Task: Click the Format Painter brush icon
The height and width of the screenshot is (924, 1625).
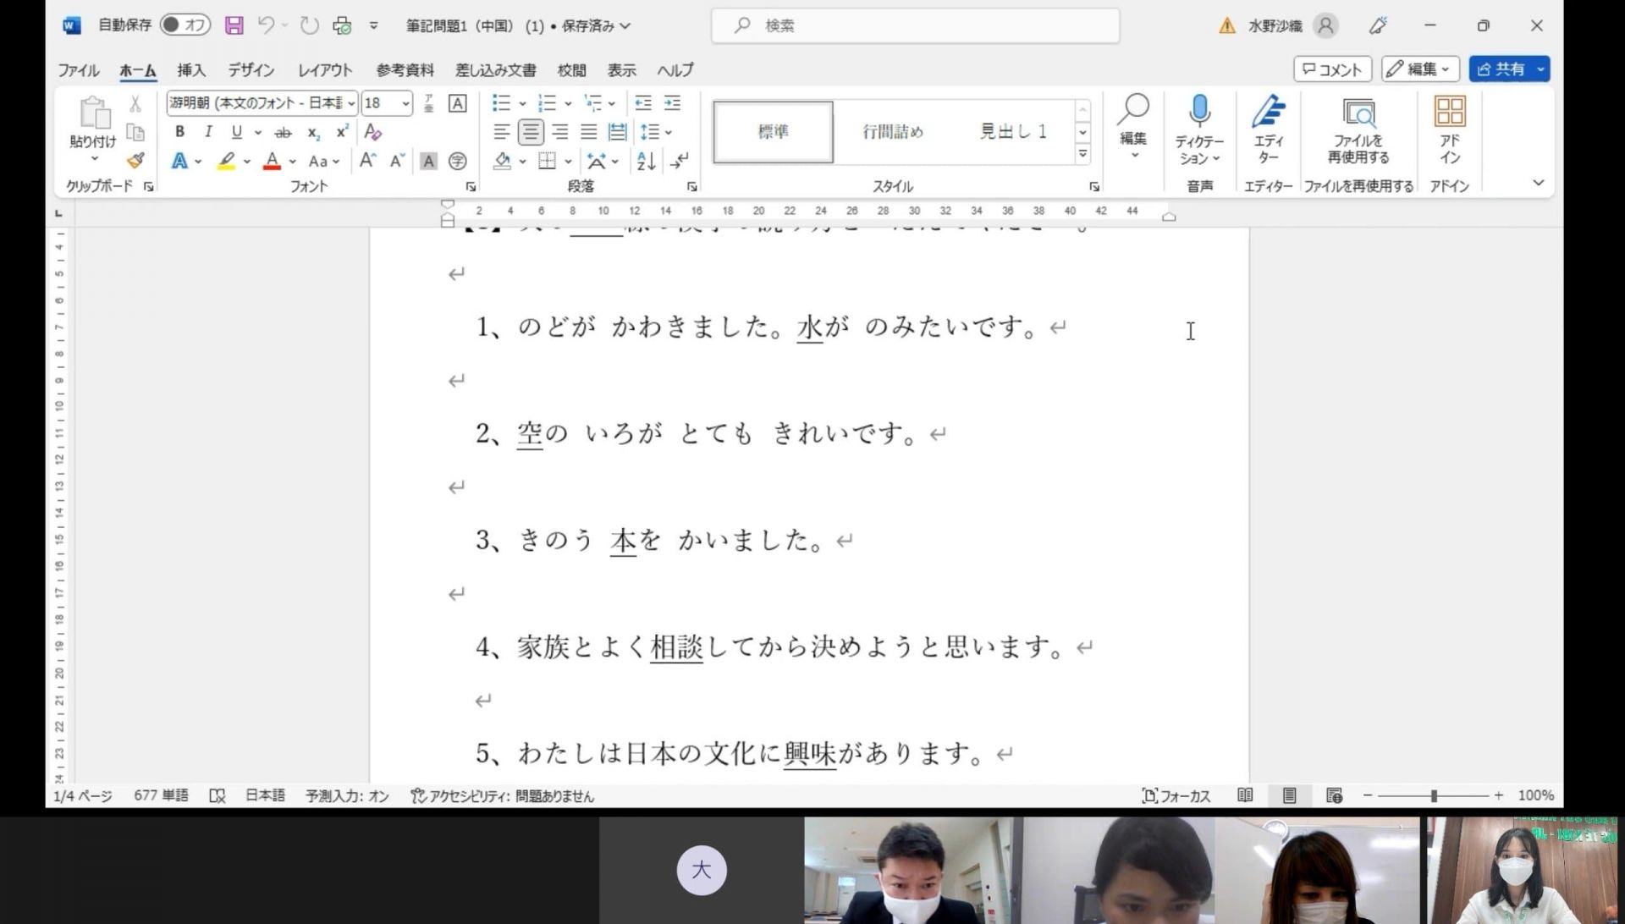Action: (135, 160)
